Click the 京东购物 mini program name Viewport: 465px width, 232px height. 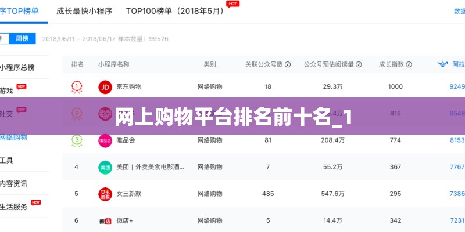128,86
